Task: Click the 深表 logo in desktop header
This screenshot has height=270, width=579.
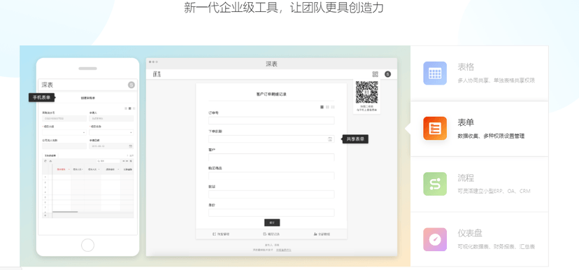Action: click(x=157, y=74)
